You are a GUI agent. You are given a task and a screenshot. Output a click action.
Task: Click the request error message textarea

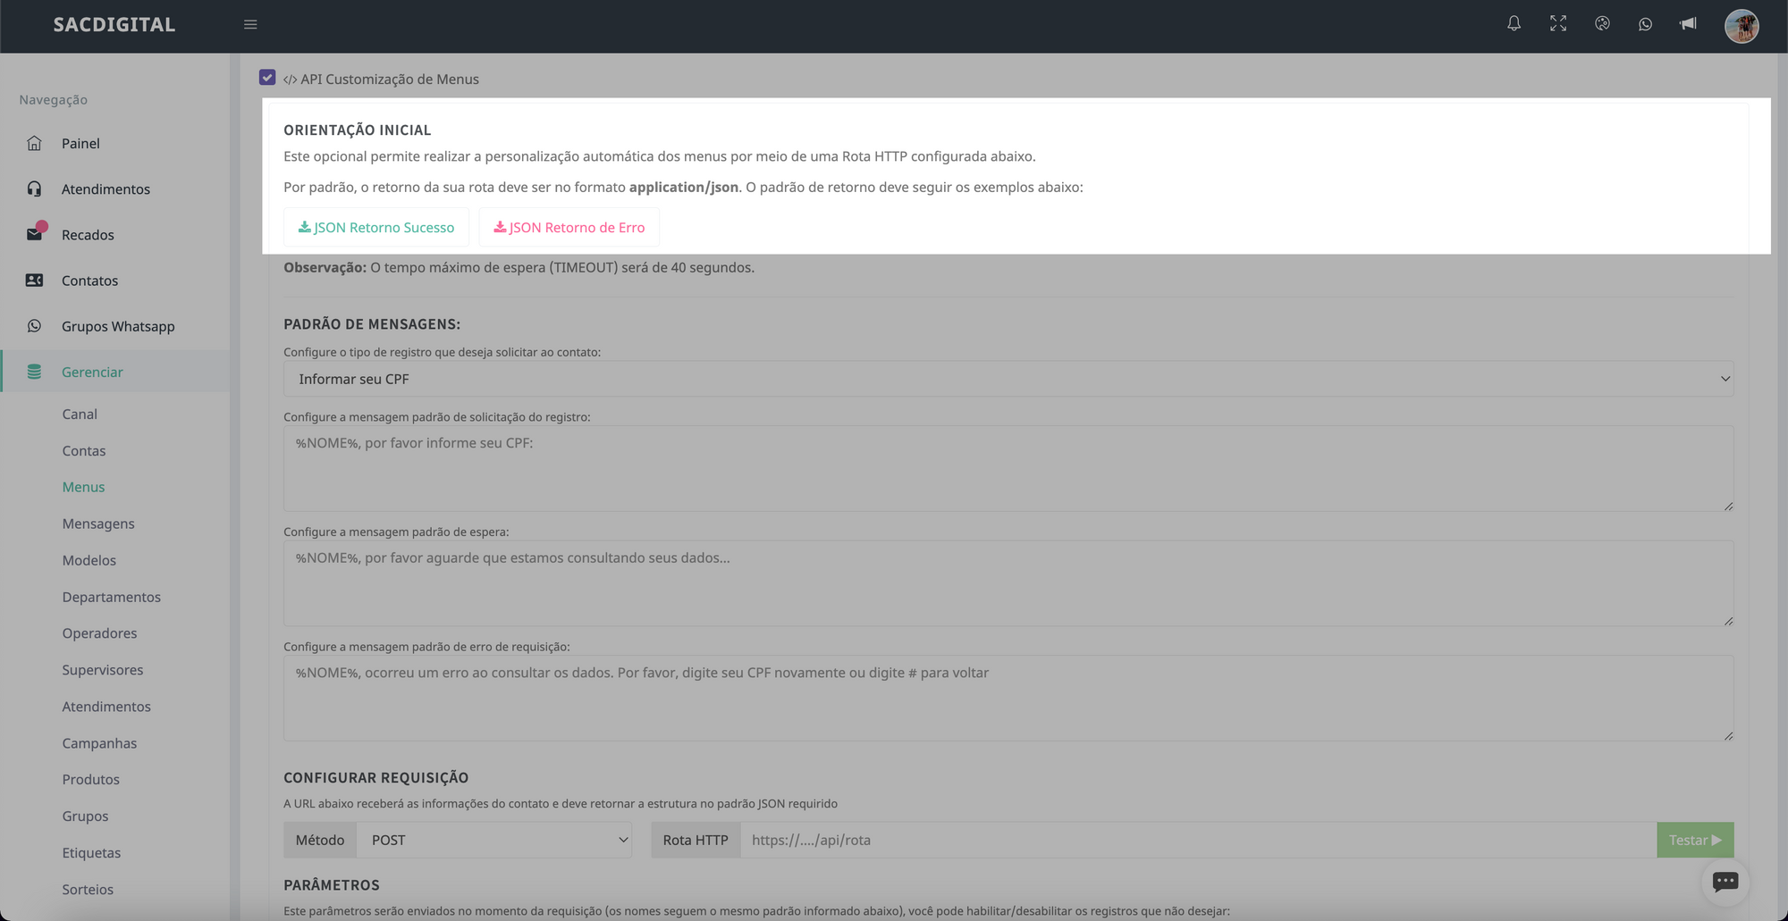pyautogui.click(x=1008, y=698)
